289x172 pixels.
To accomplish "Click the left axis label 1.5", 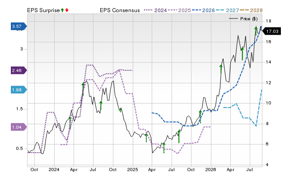I will click(19, 109).
